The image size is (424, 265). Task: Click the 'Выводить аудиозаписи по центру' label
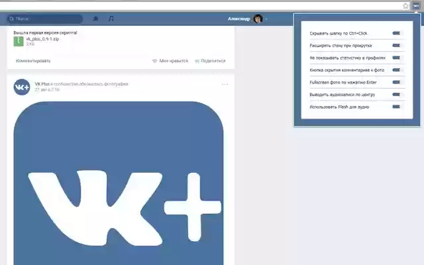(342, 95)
